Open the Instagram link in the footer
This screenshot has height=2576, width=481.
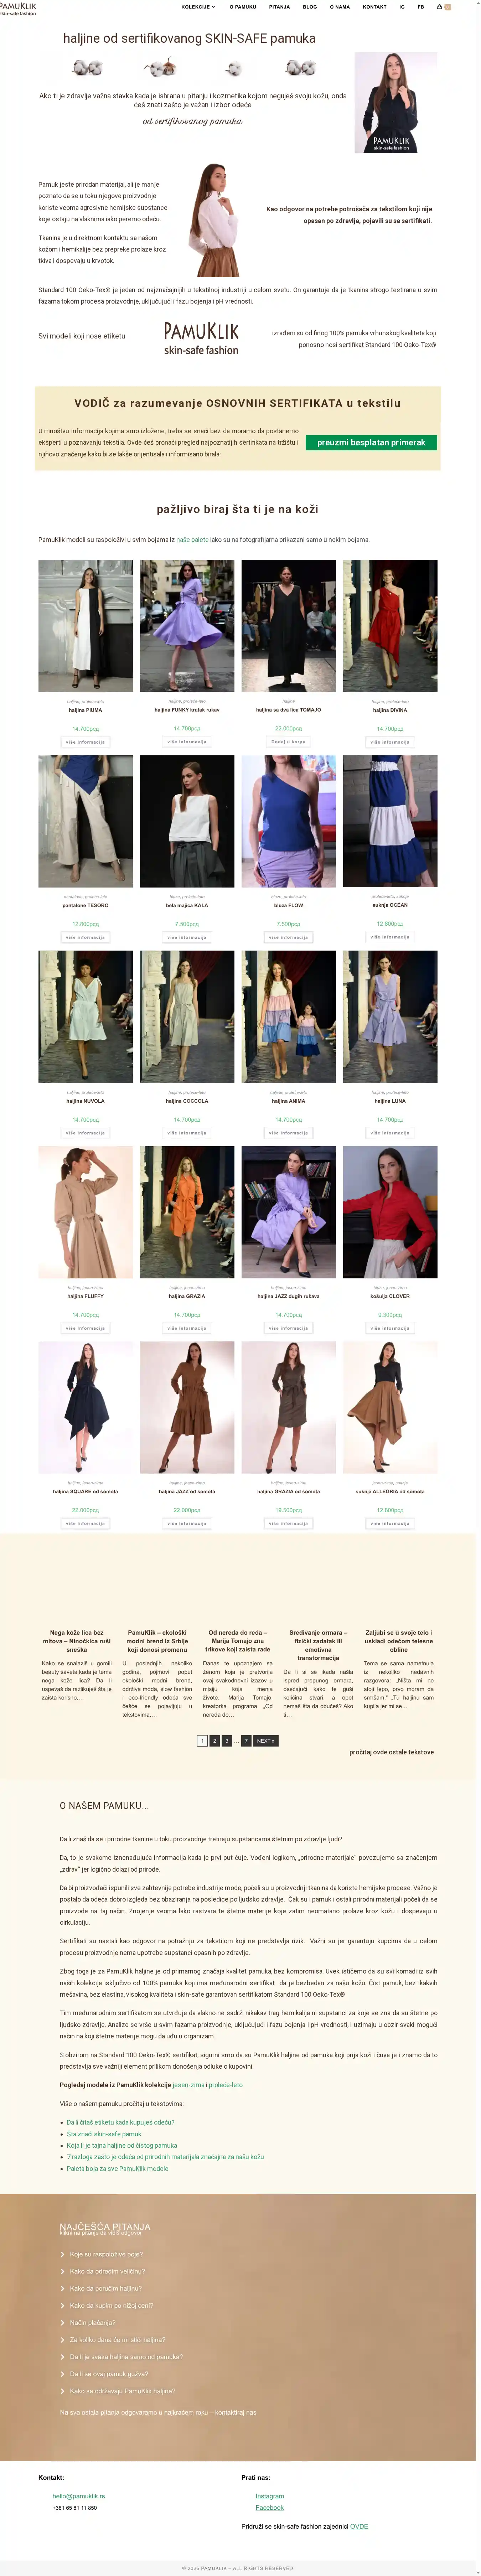click(x=270, y=2496)
